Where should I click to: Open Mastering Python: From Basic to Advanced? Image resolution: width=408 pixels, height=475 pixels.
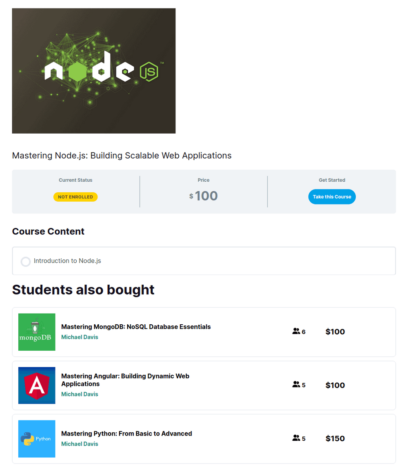126,433
